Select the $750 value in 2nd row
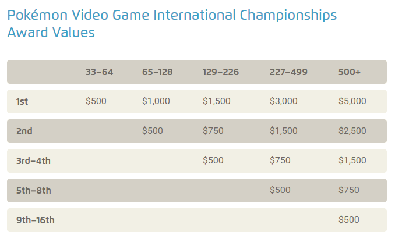The image size is (395, 239). (x=213, y=131)
